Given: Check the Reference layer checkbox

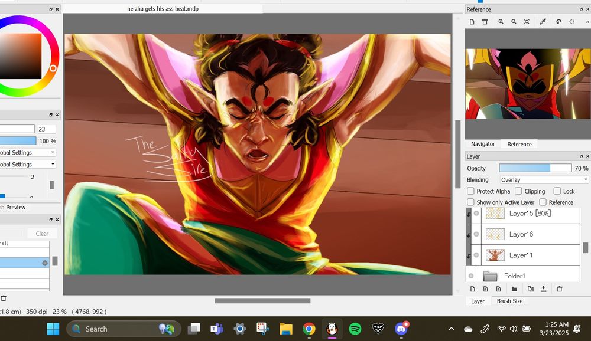Looking at the screenshot, I should point(543,202).
